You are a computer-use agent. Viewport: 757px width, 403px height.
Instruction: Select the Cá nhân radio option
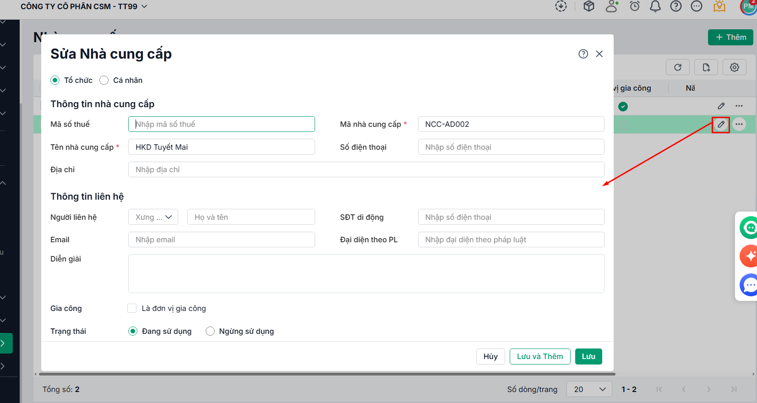[x=104, y=80]
